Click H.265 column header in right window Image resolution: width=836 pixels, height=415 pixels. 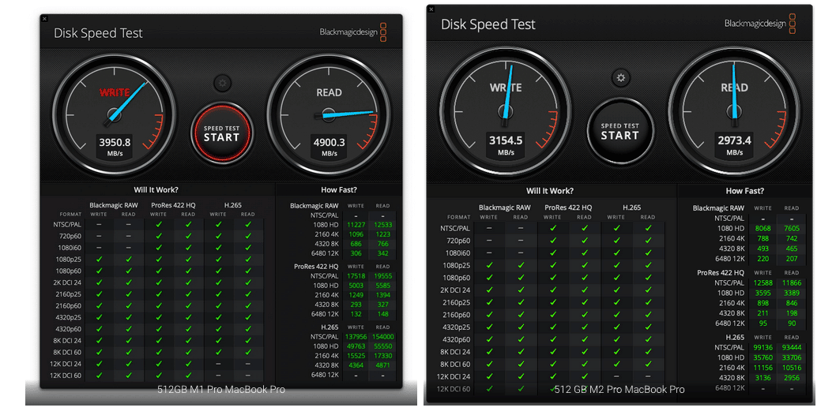click(x=632, y=207)
